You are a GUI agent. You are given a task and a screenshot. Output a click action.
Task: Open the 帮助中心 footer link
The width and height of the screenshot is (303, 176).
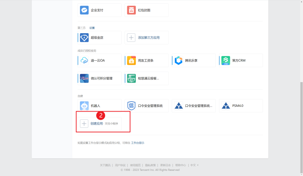point(180,165)
